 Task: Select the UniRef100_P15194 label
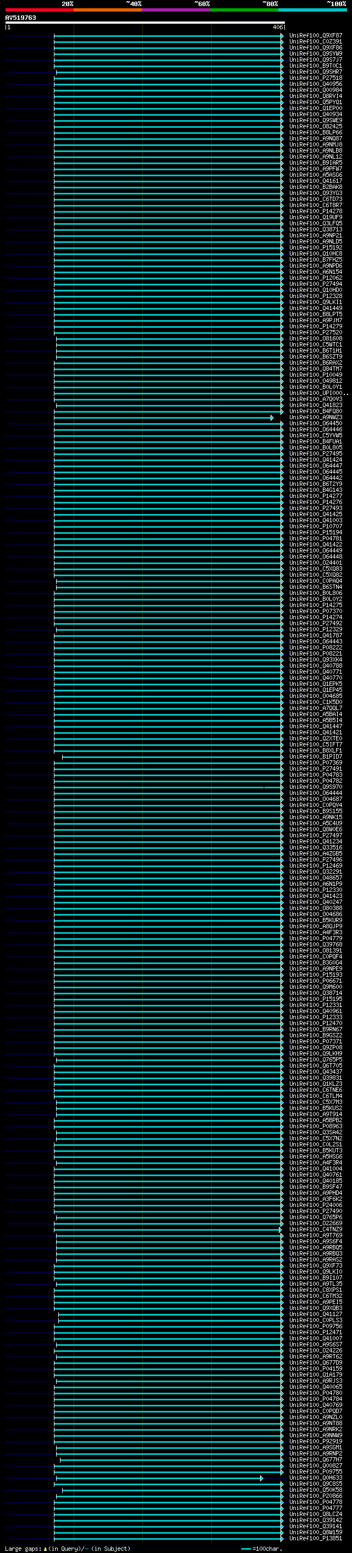pos(315,532)
